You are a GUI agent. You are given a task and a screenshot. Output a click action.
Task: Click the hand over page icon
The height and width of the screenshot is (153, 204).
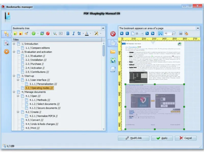pos(186,34)
